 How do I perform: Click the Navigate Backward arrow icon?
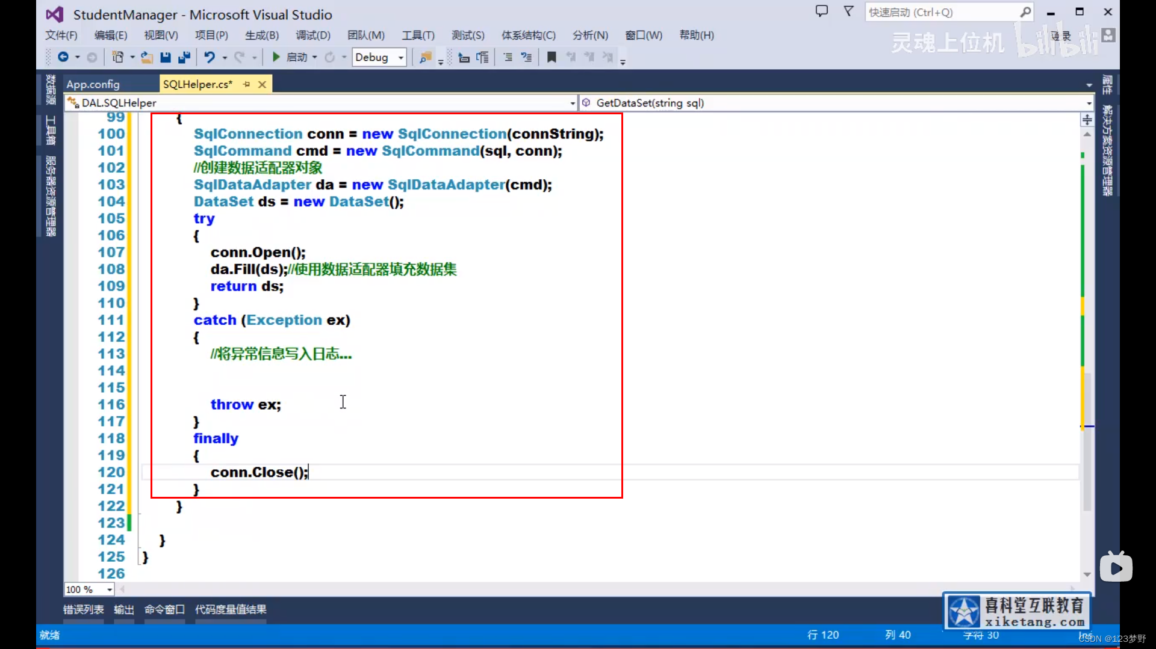coord(63,57)
